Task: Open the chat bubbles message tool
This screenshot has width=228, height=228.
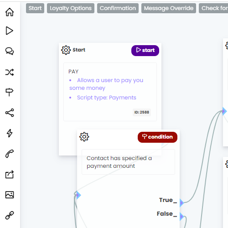Action: coord(10,51)
